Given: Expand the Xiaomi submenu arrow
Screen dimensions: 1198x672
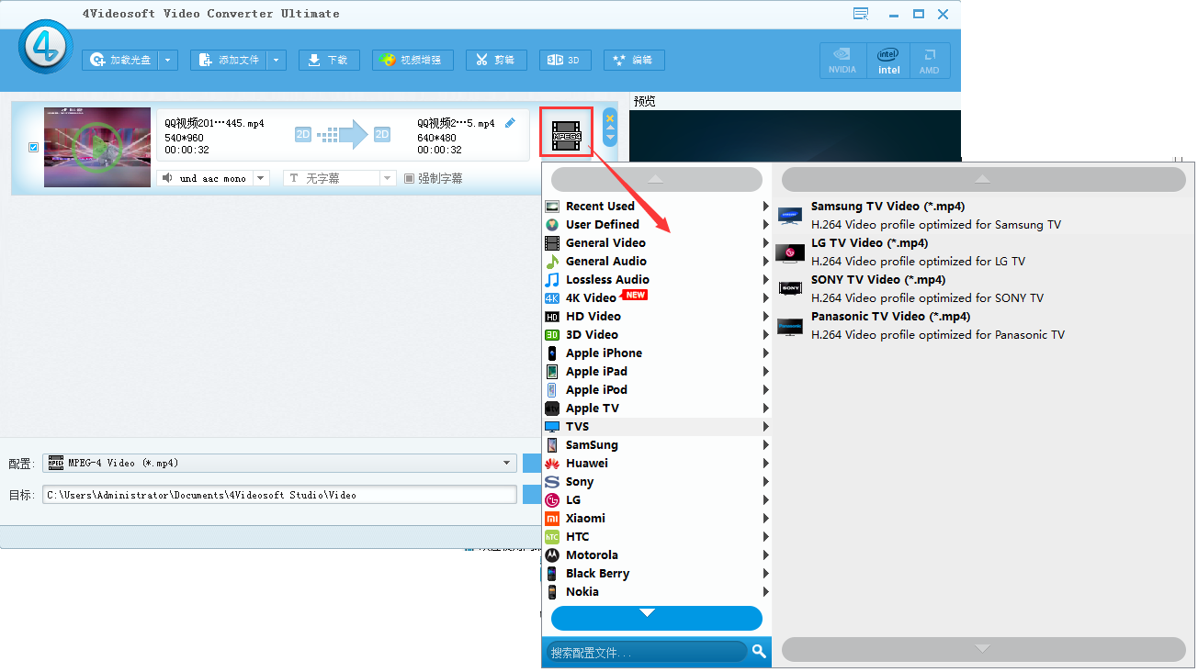Looking at the screenshot, I should (x=765, y=519).
